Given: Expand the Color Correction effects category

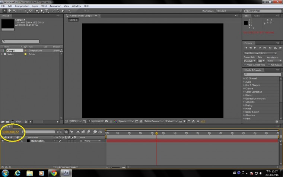Looking at the screenshot, I should pyautogui.click(x=253, y=92).
